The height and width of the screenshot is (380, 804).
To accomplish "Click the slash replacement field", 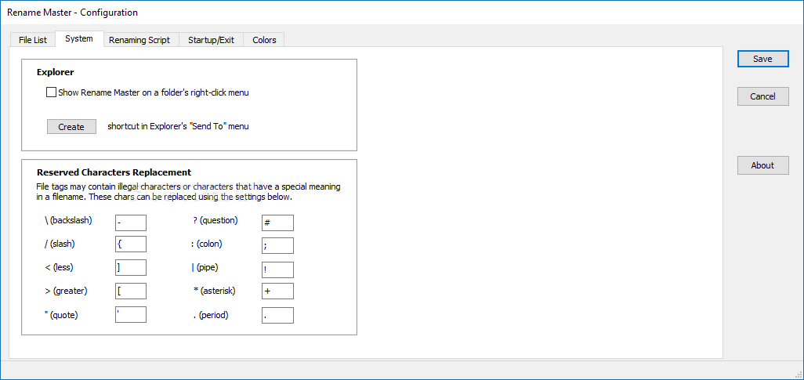I will [x=131, y=244].
